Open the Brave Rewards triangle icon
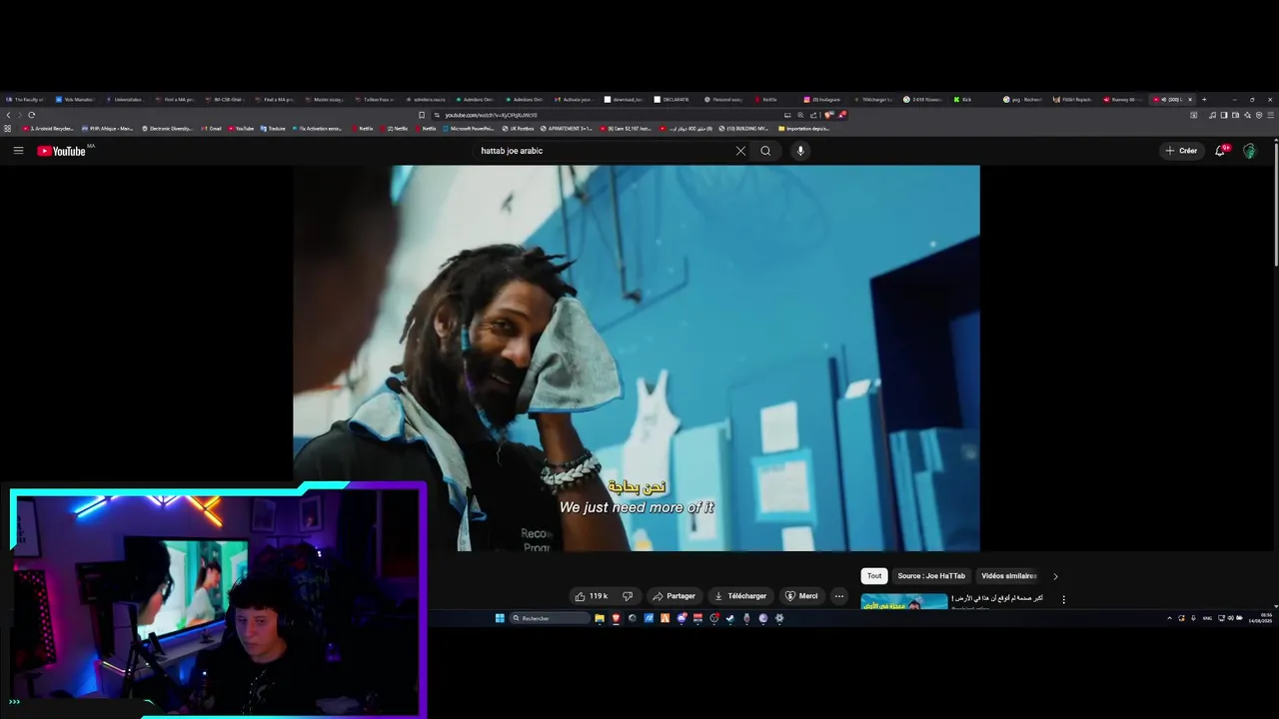This screenshot has width=1279, height=719. [841, 115]
